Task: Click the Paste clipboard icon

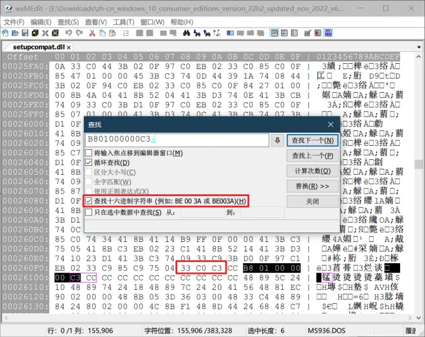Action: 112,33
